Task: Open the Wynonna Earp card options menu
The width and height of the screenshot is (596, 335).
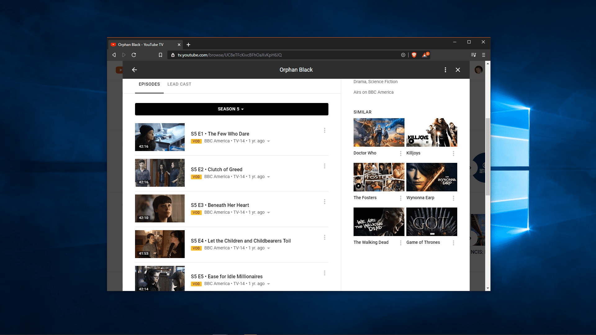Action: tap(454, 198)
